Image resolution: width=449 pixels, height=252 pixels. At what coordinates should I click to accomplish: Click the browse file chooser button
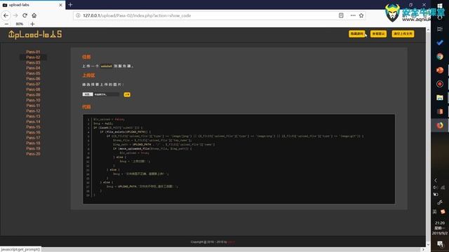(x=88, y=94)
